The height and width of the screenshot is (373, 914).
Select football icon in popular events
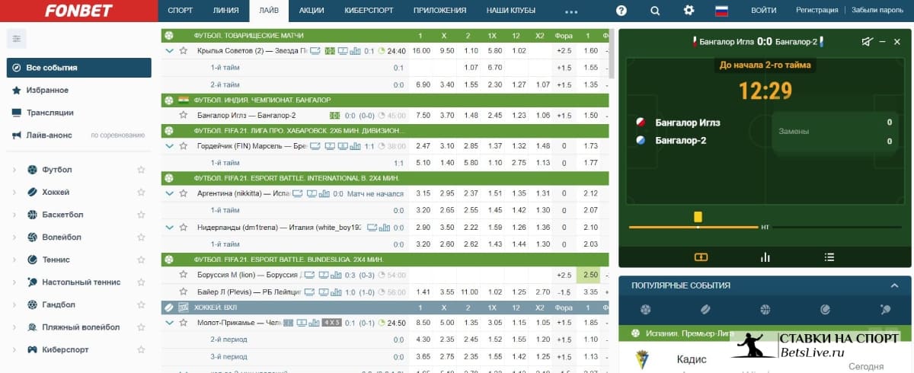(x=647, y=310)
